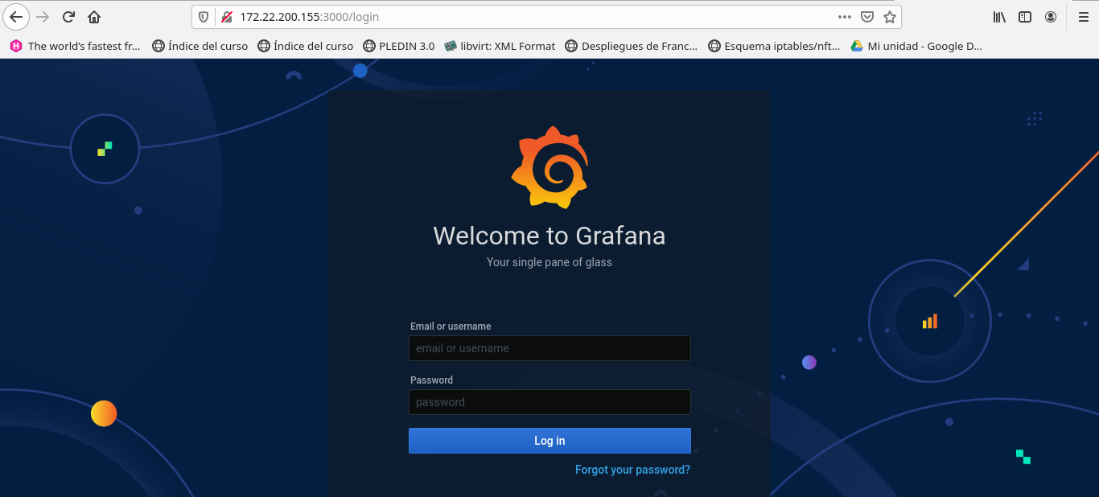Focus the password field
This screenshot has width=1099, height=497.
click(x=549, y=402)
